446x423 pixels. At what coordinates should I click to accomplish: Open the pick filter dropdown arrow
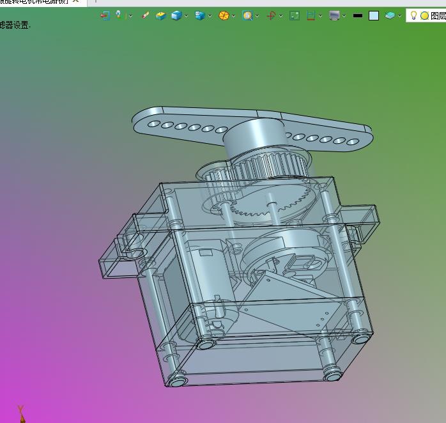point(130,16)
